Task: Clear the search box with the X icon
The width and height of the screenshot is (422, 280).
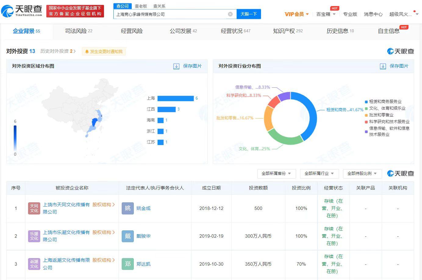Action: tap(230, 14)
